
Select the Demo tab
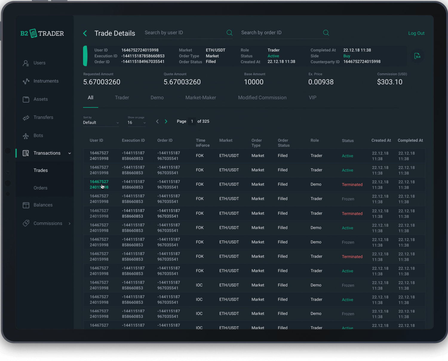pyautogui.click(x=157, y=98)
